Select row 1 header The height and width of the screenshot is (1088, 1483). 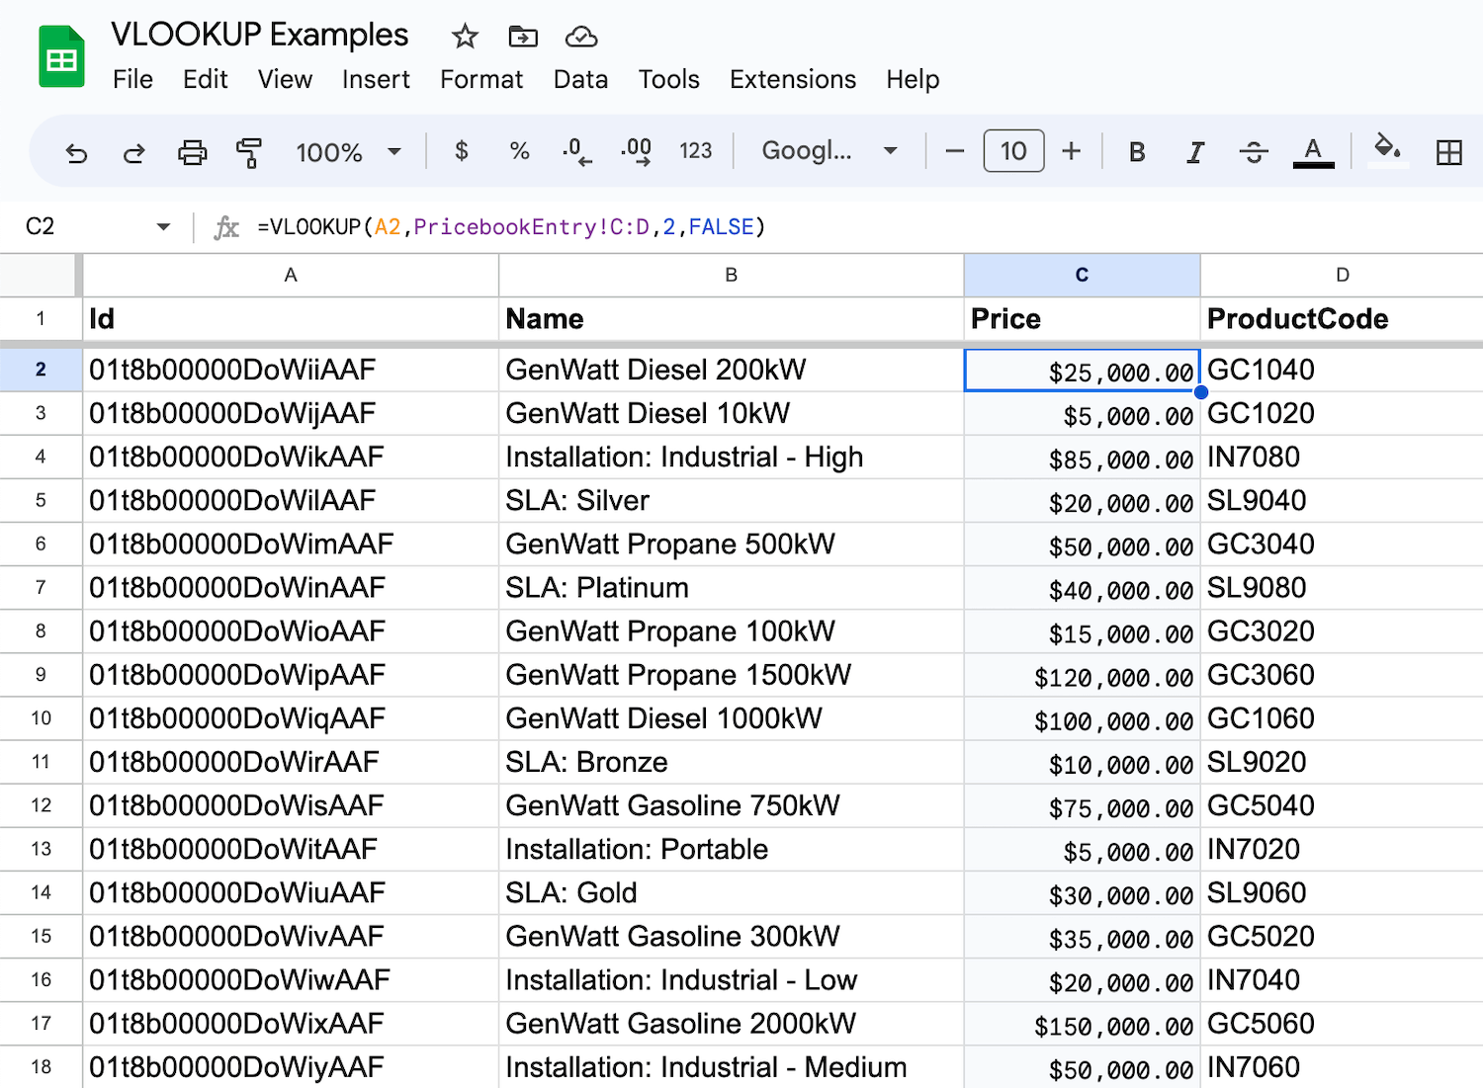(41, 319)
